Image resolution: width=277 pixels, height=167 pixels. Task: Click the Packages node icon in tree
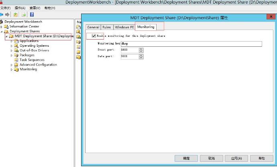click(x=16, y=55)
